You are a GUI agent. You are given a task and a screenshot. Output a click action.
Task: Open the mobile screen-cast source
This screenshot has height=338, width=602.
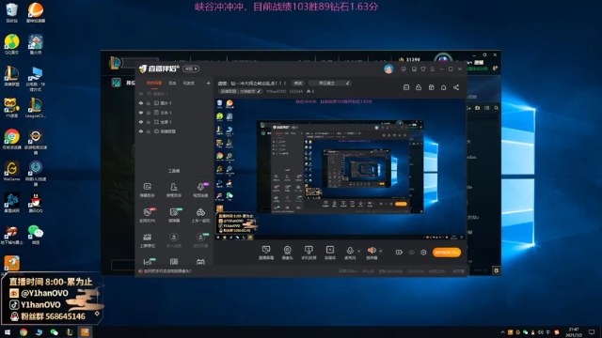point(309,253)
